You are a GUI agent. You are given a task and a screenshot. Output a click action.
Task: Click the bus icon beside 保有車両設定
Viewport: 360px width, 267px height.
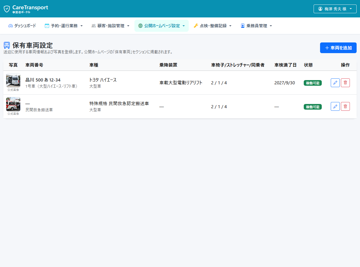tap(7, 45)
